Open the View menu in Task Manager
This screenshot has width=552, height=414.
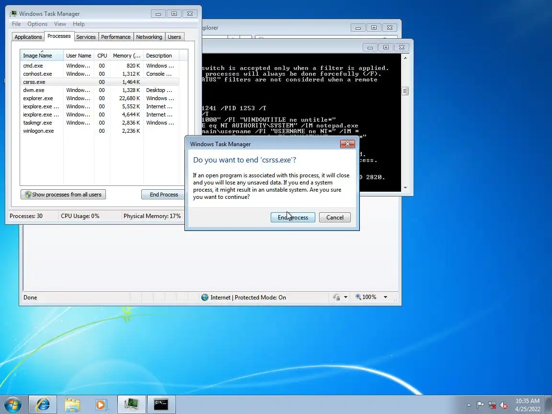(x=60, y=24)
